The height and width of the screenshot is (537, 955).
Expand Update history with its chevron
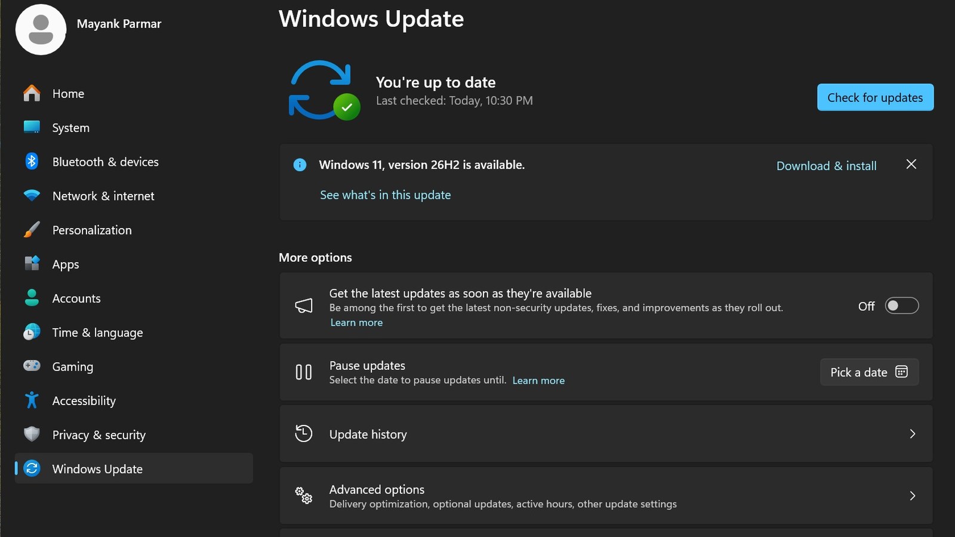[x=912, y=434]
